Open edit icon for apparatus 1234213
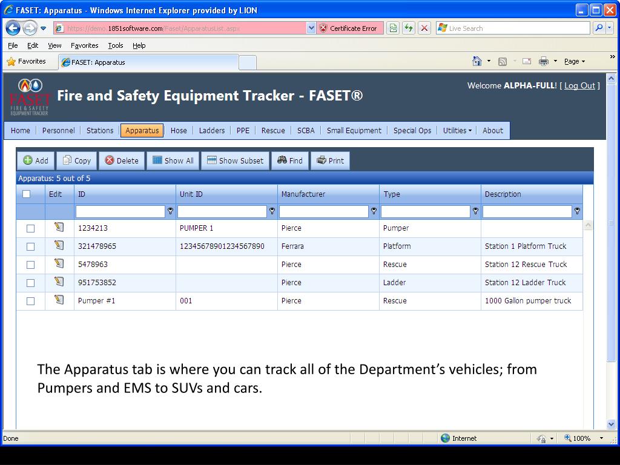 [59, 228]
